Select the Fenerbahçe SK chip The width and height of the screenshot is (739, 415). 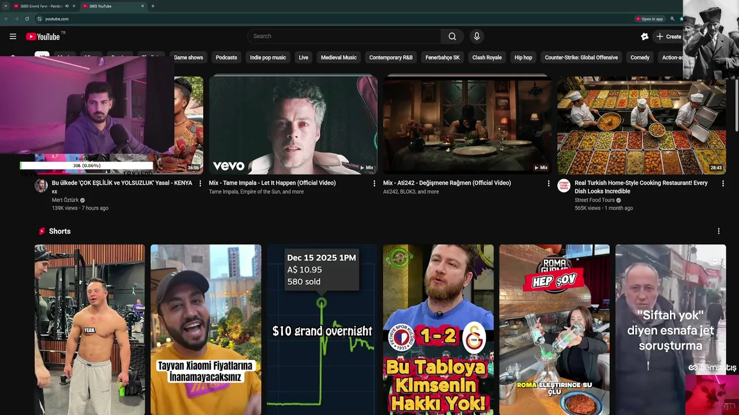point(442,58)
